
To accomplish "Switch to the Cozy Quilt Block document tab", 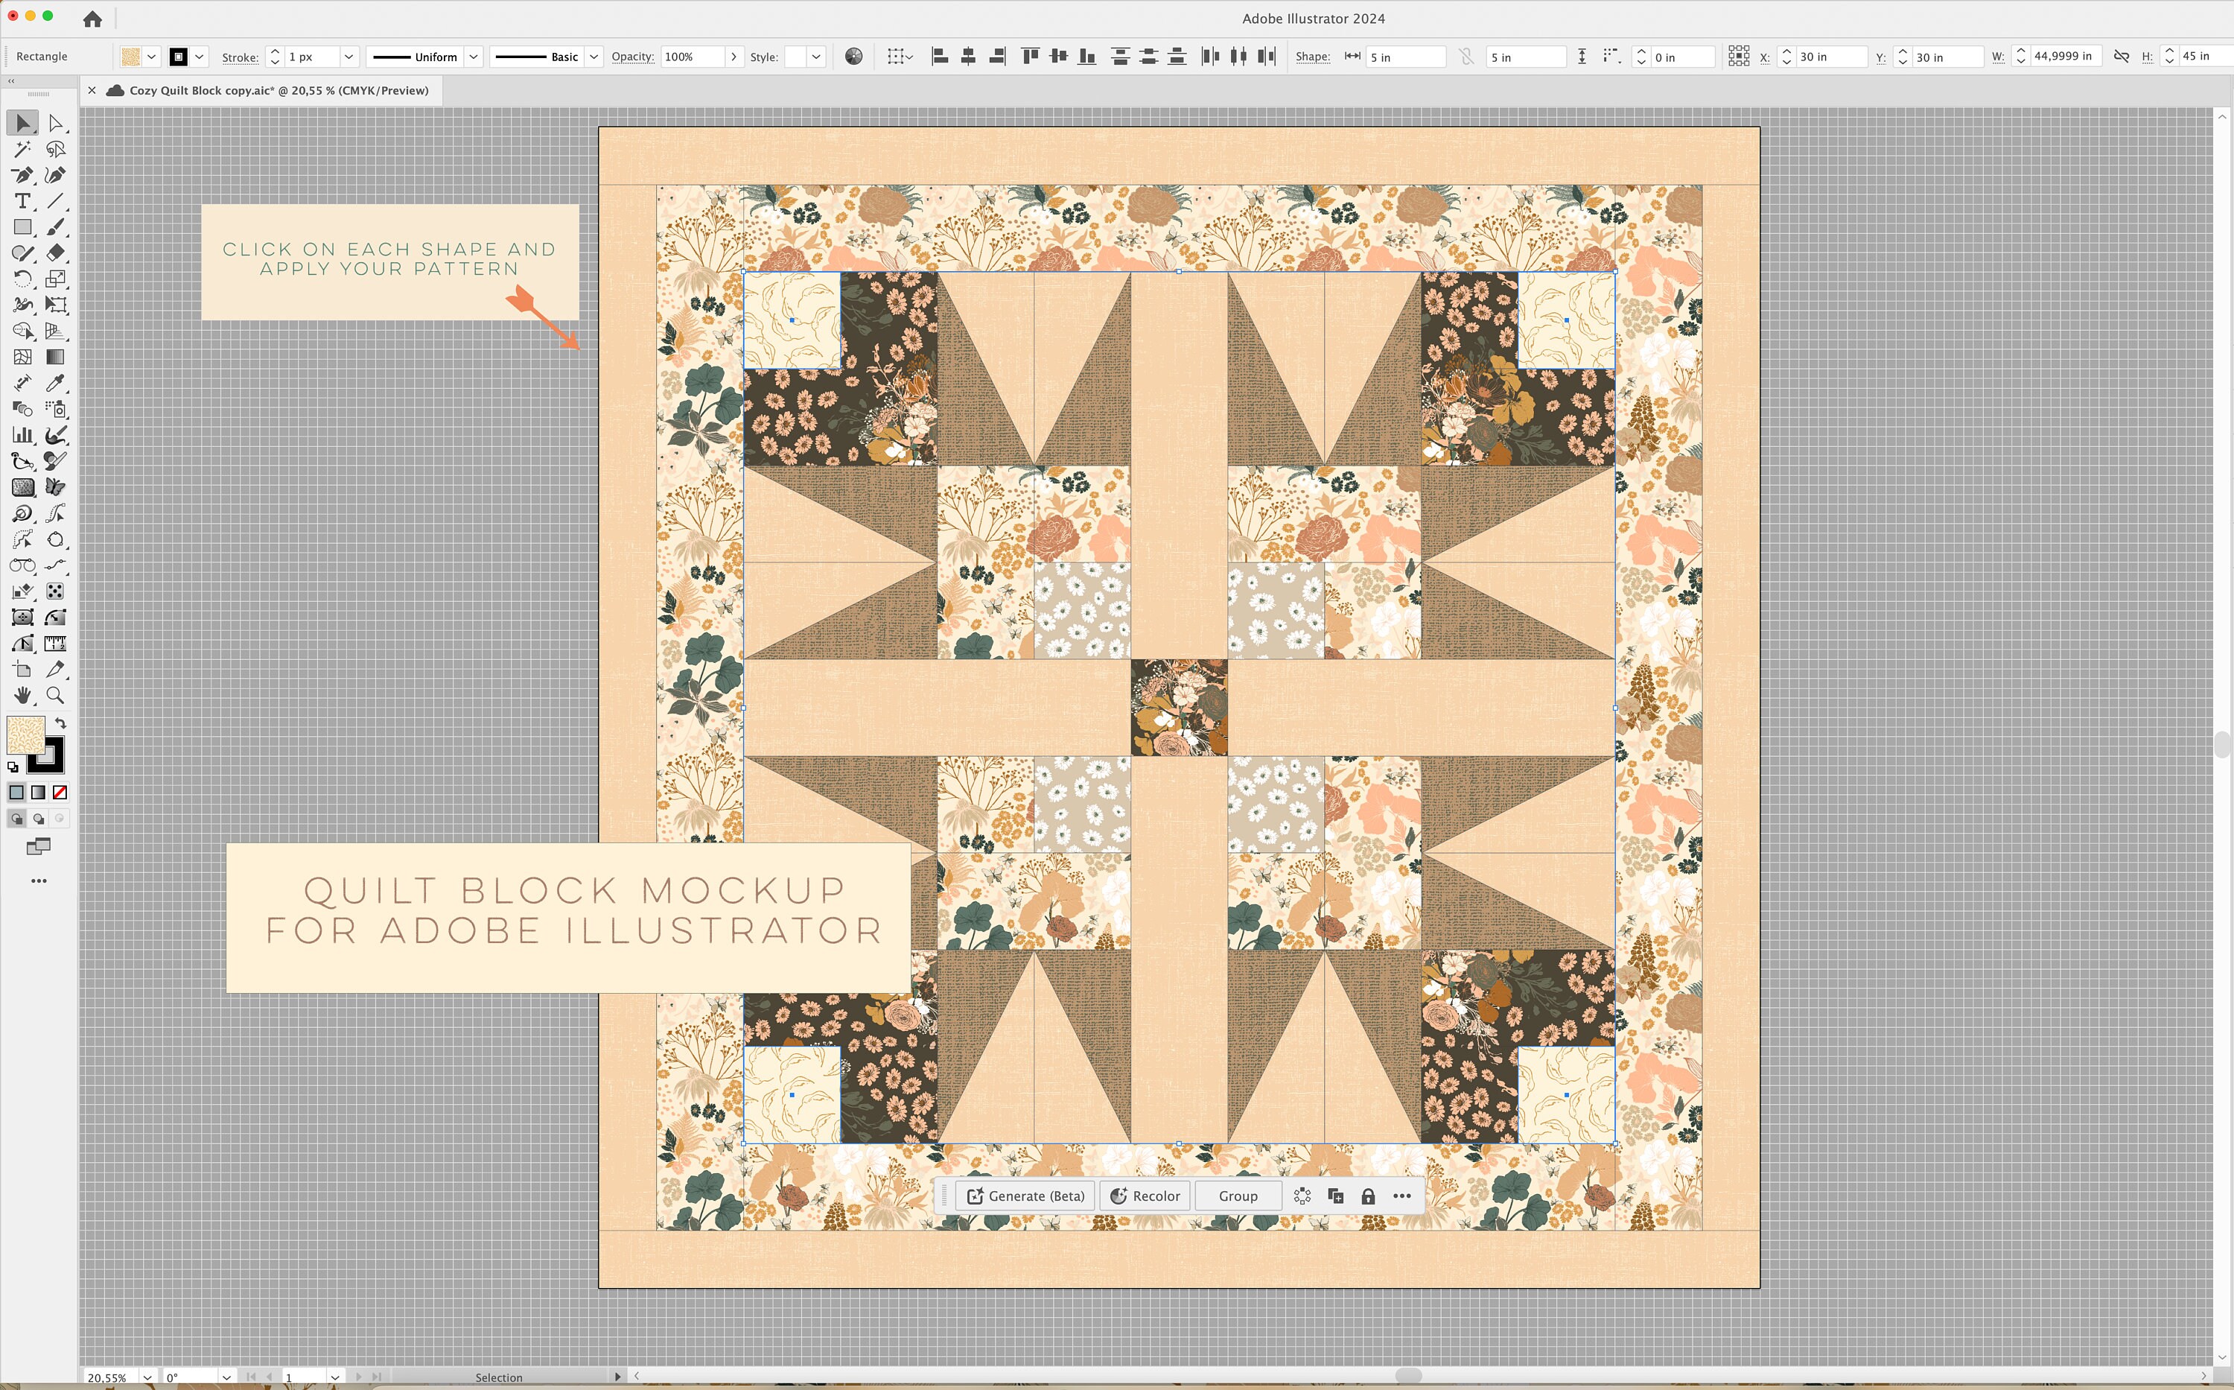I will point(267,90).
